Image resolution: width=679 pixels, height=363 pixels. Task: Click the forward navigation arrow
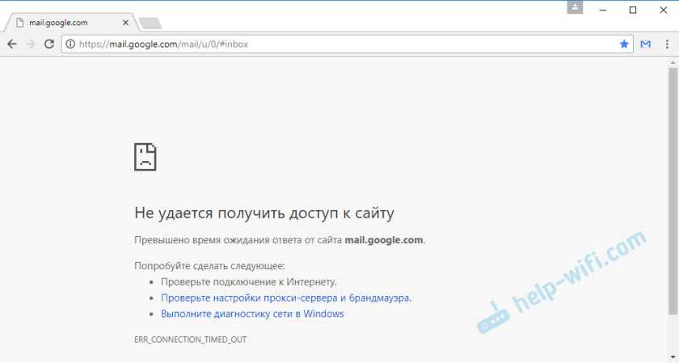[31, 44]
